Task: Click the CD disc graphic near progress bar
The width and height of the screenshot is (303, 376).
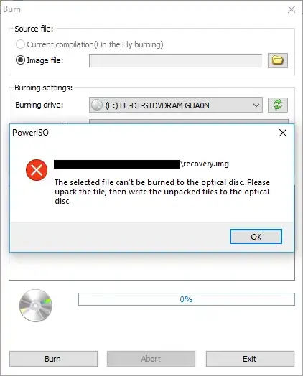Action: [x=35, y=305]
